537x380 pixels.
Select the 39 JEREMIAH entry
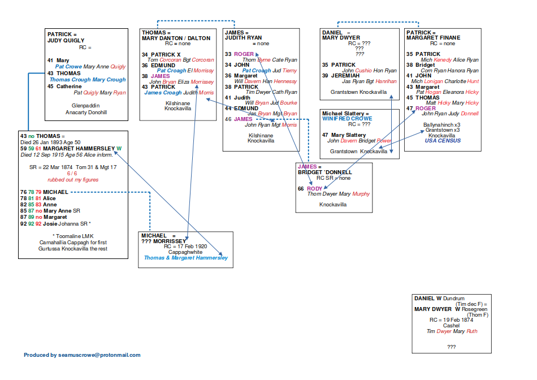tap(341, 75)
